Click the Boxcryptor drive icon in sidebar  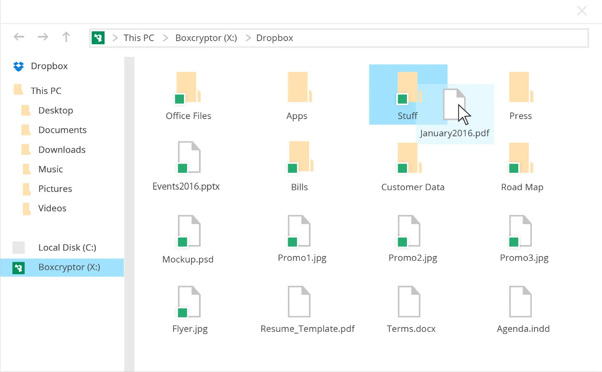(x=19, y=267)
